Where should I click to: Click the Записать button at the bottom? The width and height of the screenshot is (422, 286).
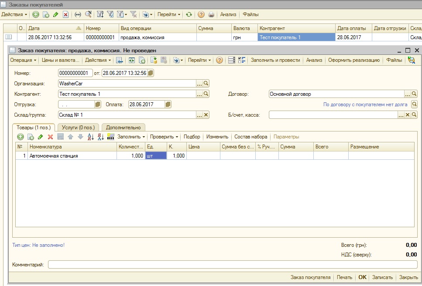[x=382, y=277]
